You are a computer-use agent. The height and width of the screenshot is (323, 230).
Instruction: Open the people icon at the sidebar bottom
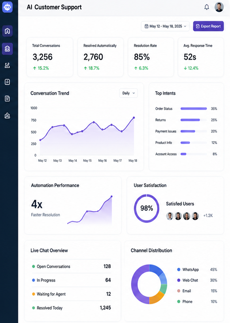coord(8,116)
